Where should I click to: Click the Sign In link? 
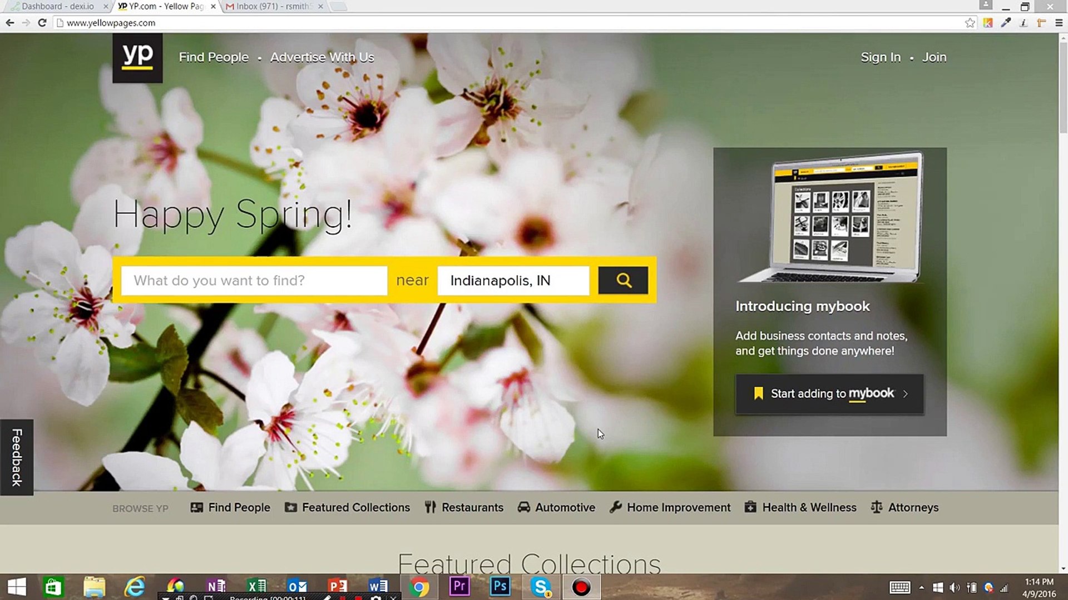[x=880, y=57]
